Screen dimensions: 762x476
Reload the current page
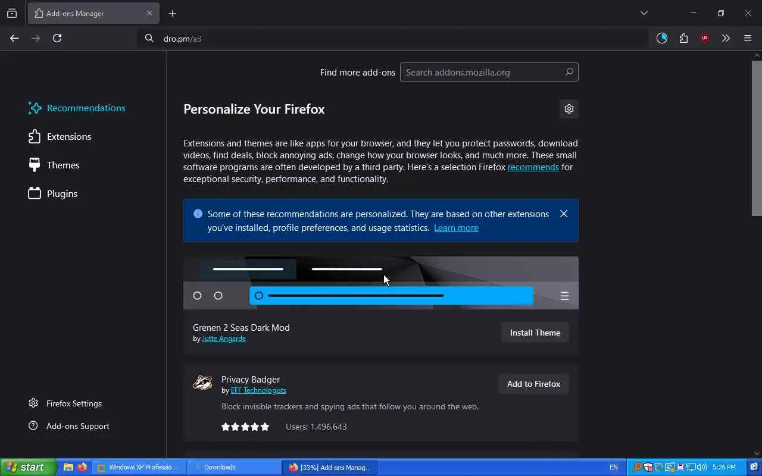click(57, 38)
